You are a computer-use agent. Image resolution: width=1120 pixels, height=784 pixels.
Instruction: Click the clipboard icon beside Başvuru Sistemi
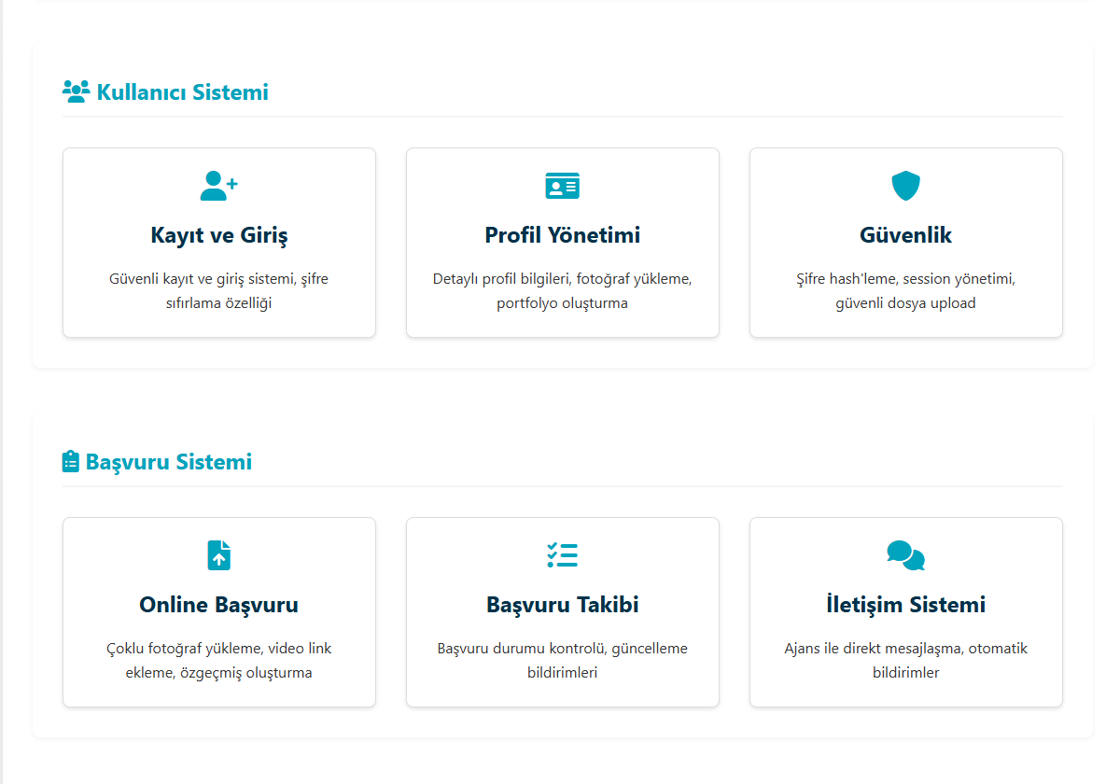click(71, 461)
